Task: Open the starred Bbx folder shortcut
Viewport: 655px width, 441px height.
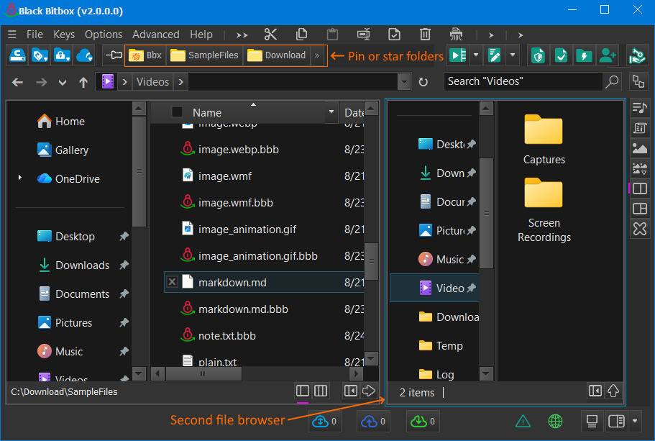Action: [145, 55]
